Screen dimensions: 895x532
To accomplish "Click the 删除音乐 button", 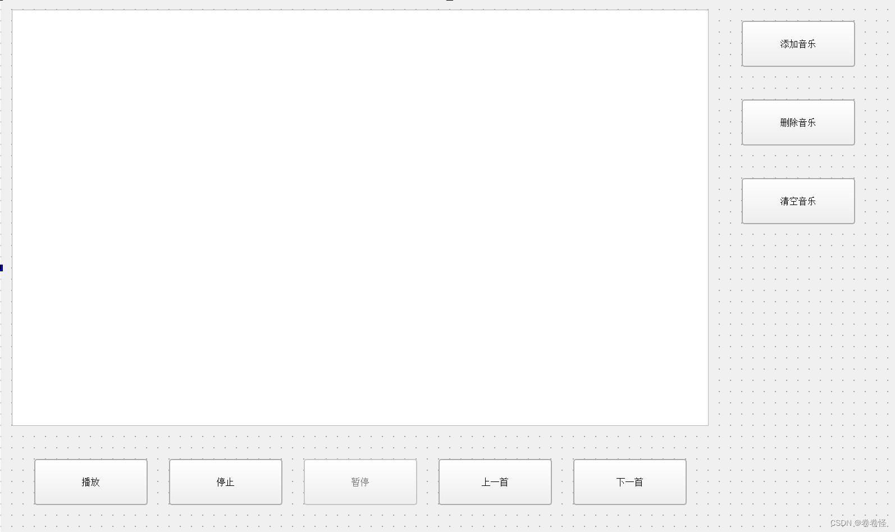I will [798, 122].
